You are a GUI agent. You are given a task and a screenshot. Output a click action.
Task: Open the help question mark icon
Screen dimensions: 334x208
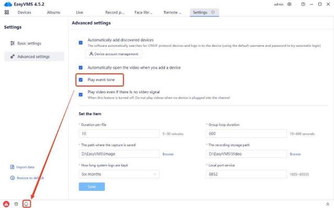click(x=303, y=4)
